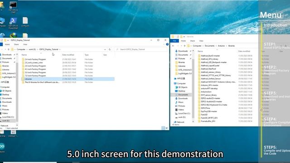Click work (E:) breadcrumb in address bar
The width and height of the screenshot is (290, 163).
coord(32,49)
